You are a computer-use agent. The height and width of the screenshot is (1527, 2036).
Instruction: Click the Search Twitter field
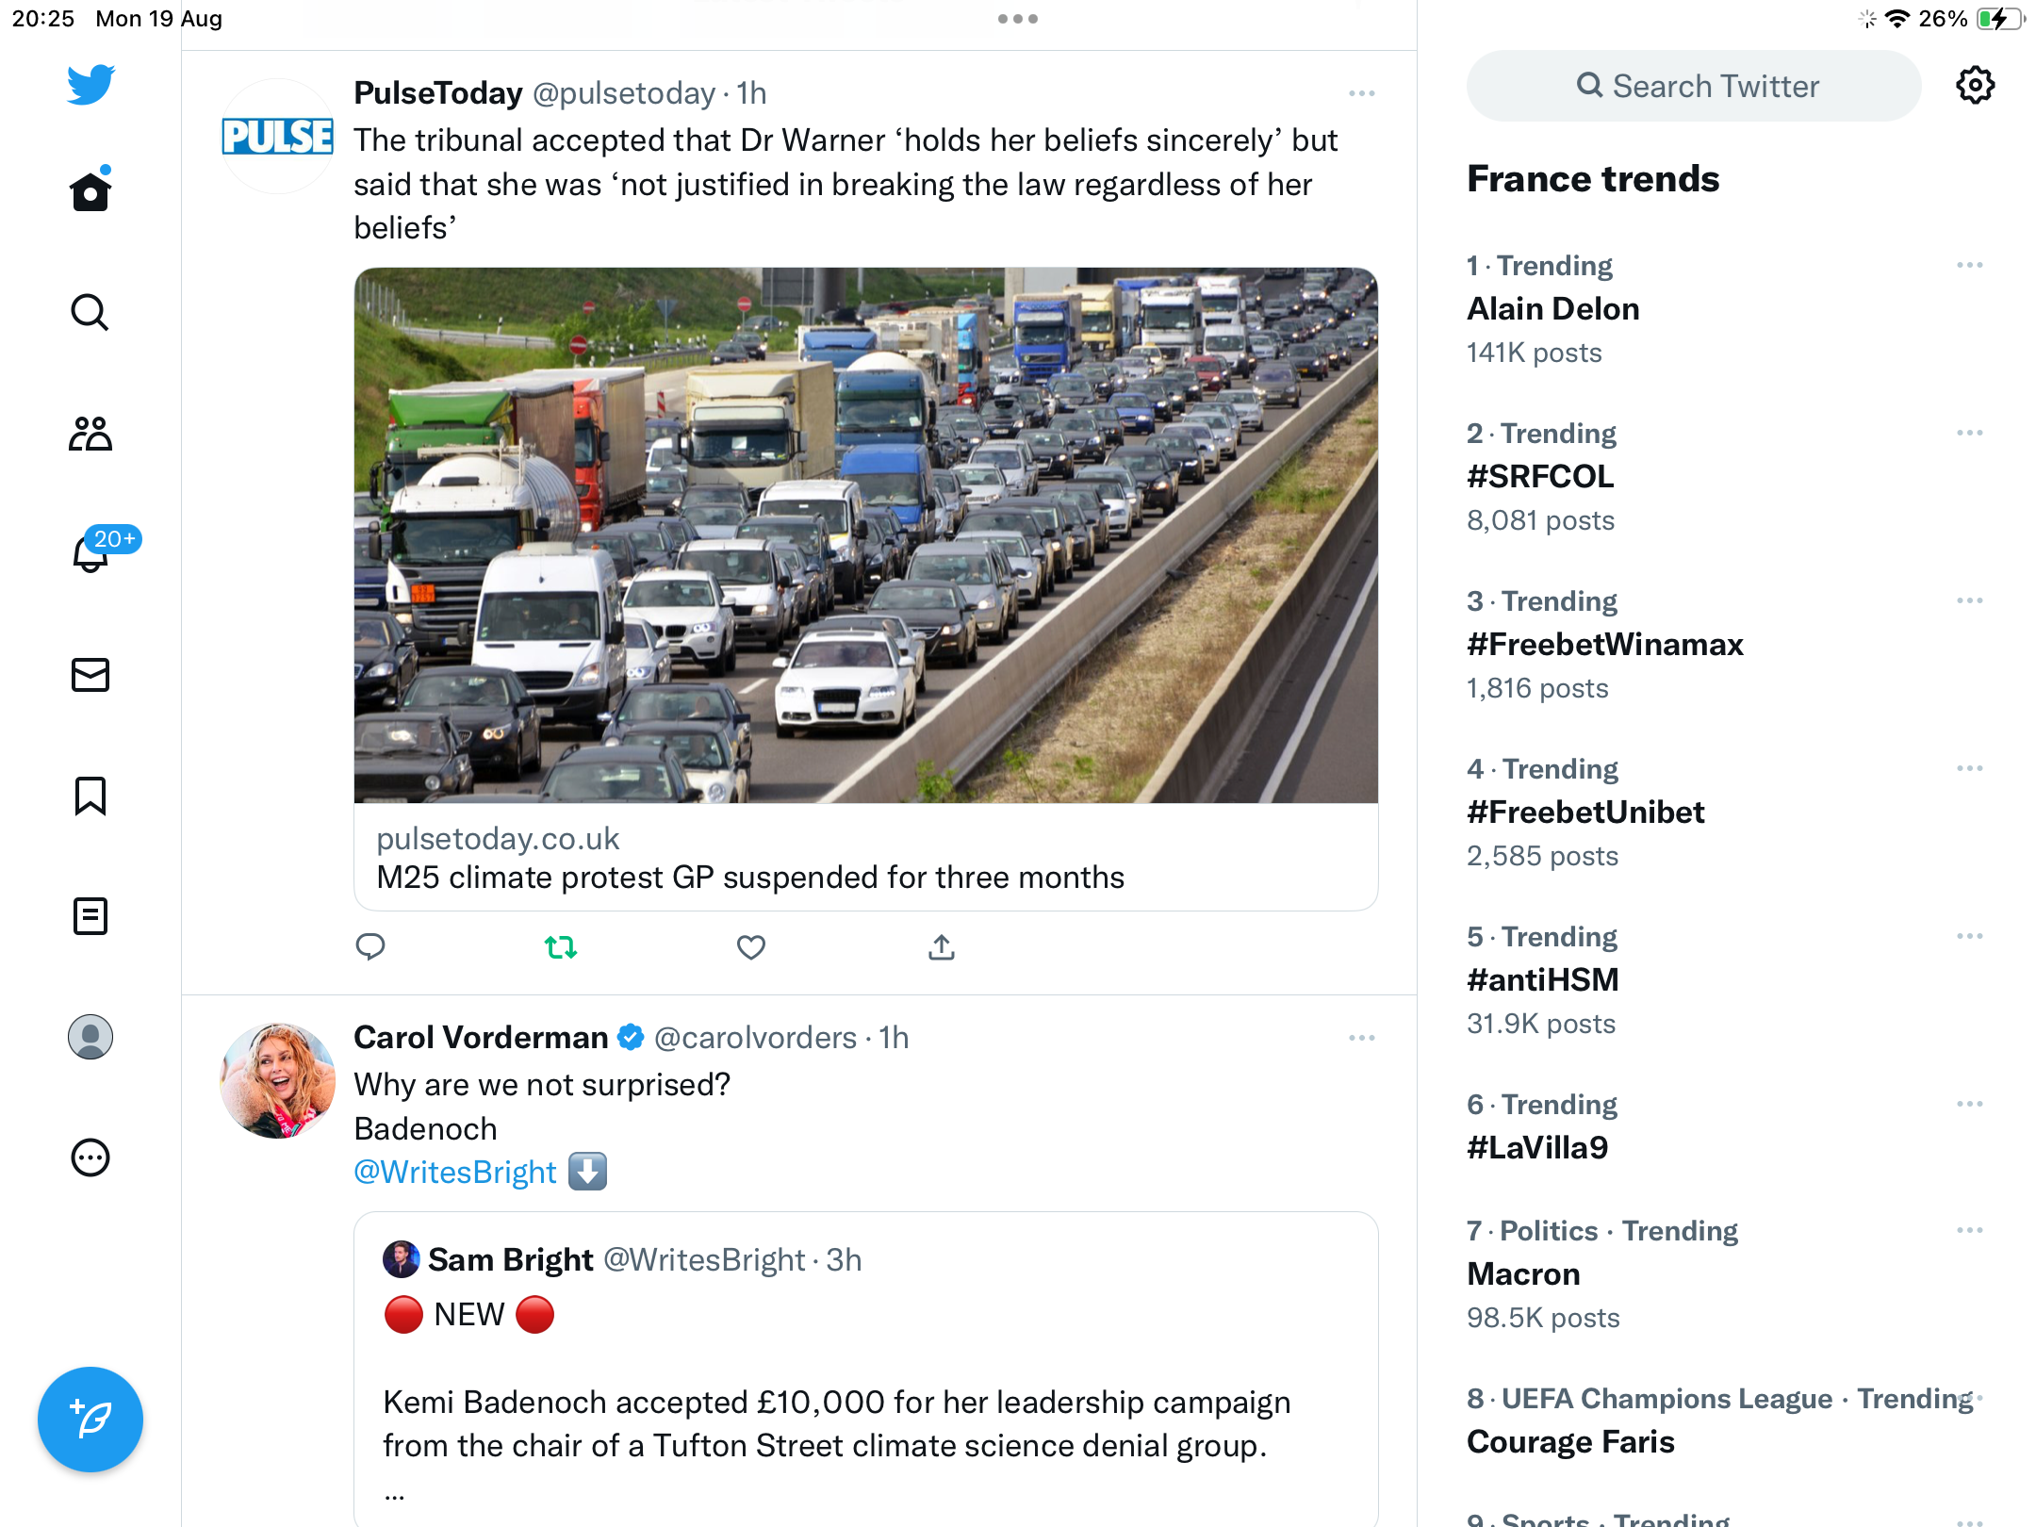tap(1694, 86)
